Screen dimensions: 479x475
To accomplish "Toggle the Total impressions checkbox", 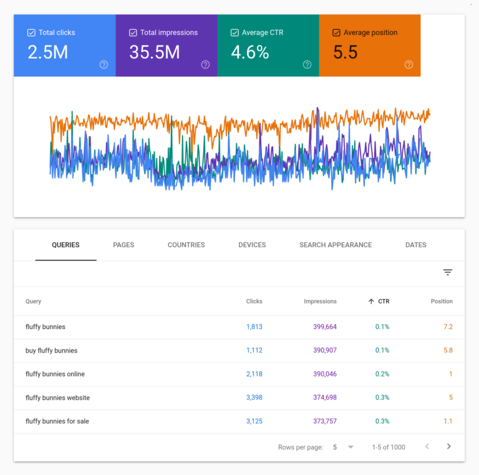I will tap(133, 32).
